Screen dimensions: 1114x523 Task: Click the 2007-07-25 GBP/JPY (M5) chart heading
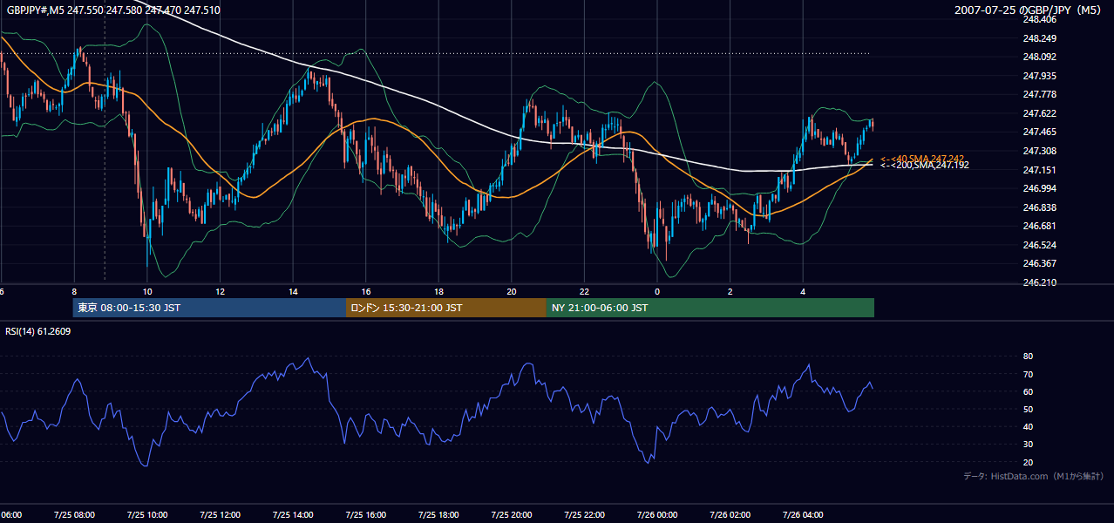click(1029, 10)
